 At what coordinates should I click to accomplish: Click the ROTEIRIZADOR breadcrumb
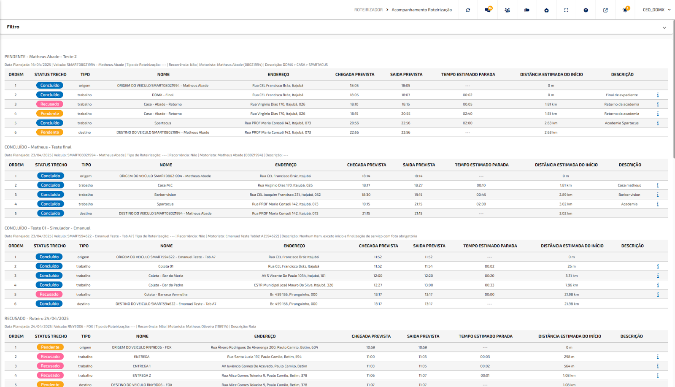click(x=368, y=10)
